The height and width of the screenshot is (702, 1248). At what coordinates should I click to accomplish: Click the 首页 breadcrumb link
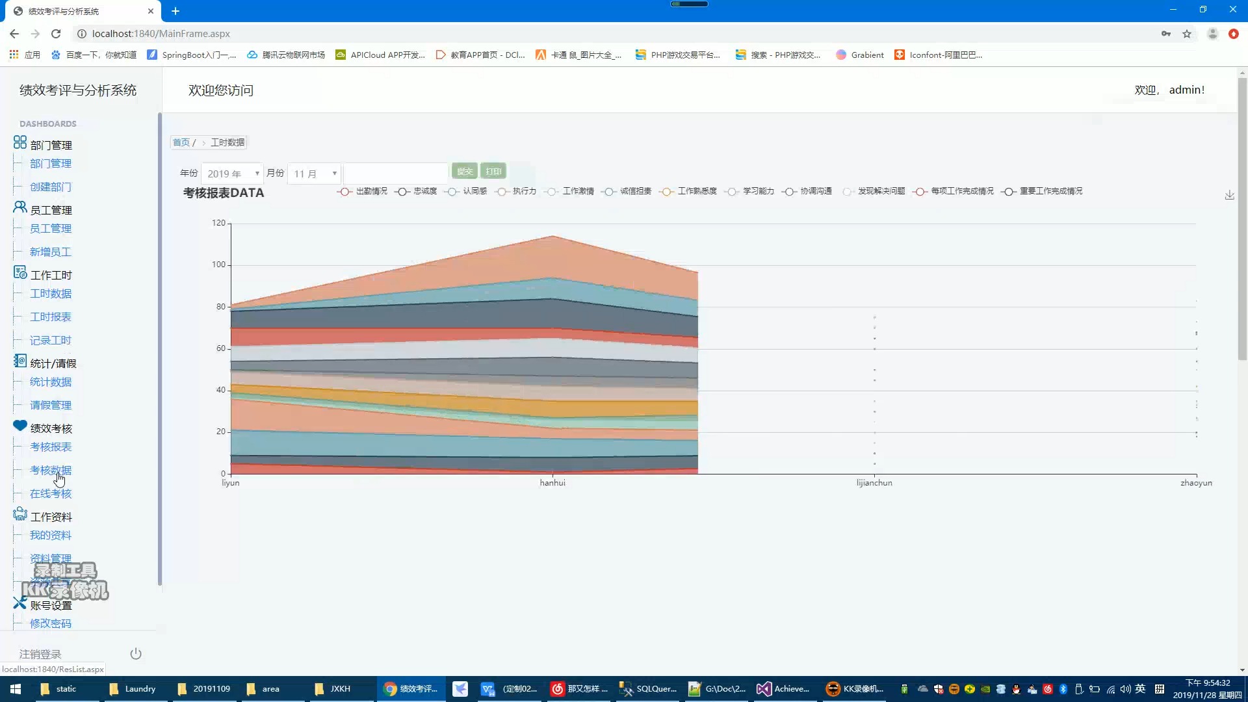[x=181, y=142]
